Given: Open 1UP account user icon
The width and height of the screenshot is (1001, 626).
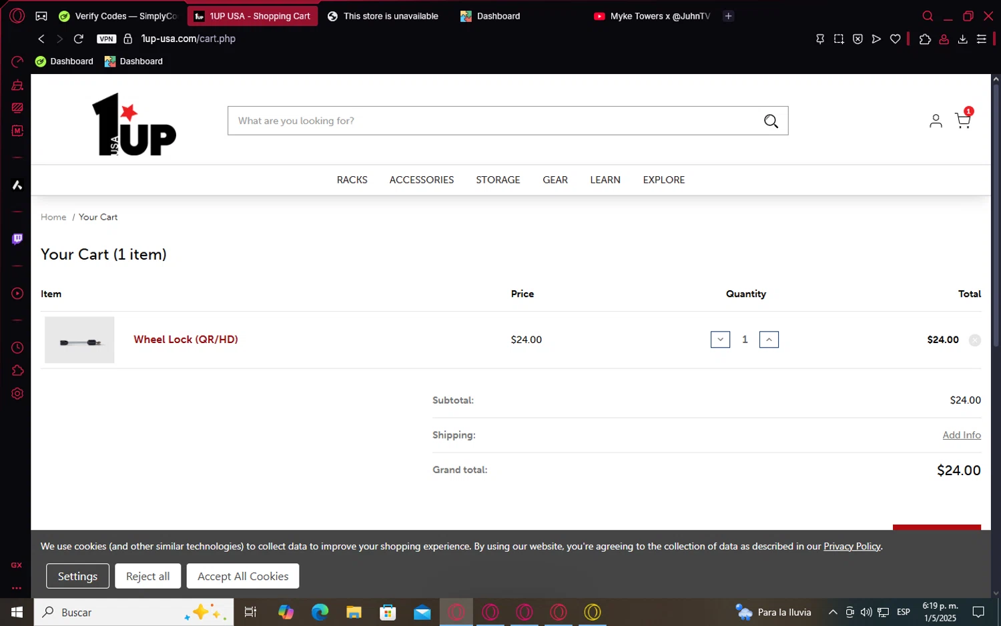Looking at the screenshot, I should coord(936,120).
